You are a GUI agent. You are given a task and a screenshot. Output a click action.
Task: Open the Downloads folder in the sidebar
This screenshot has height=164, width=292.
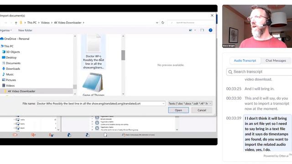(11, 69)
